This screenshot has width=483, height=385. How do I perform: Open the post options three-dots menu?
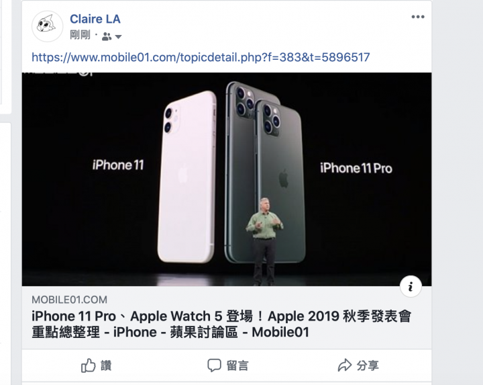pyautogui.click(x=418, y=17)
